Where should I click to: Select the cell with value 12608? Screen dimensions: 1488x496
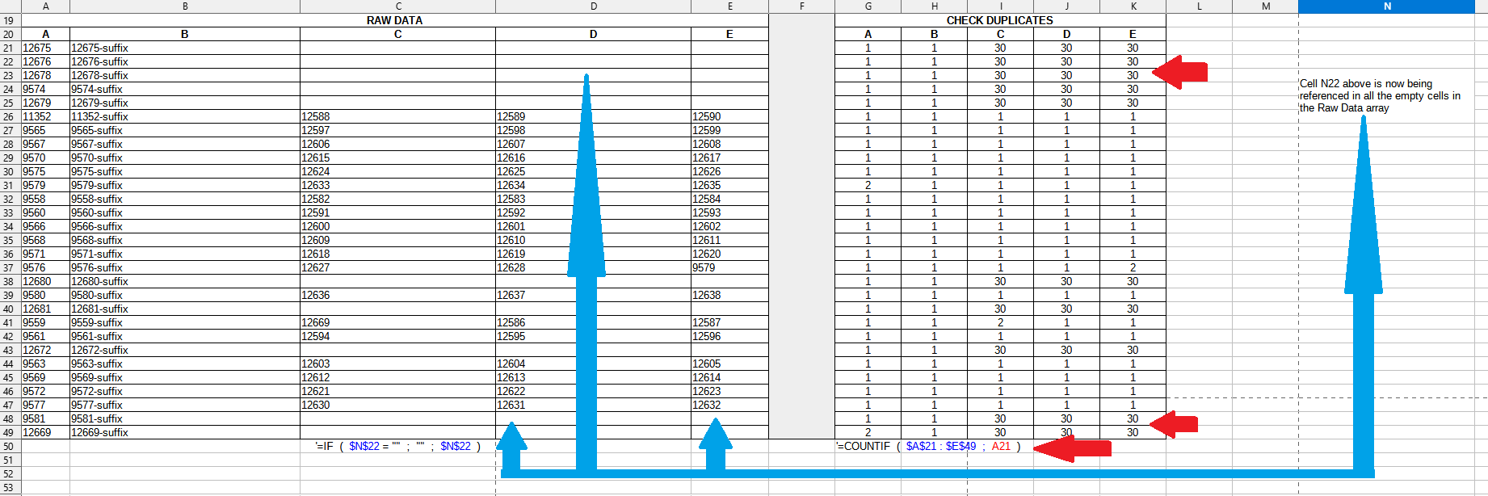(729, 144)
